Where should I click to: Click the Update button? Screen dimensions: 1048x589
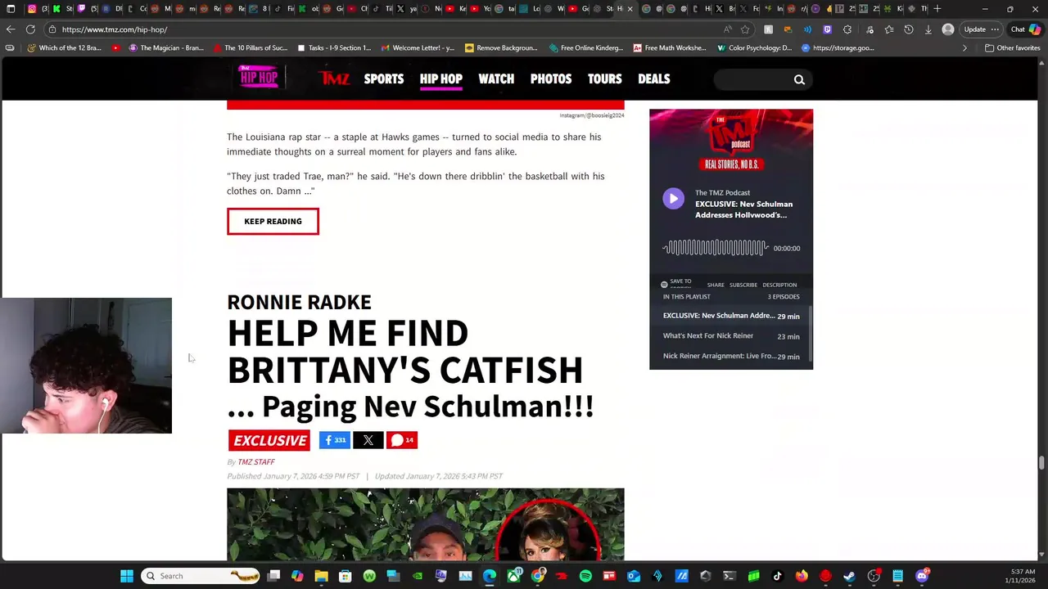(x=981, y=29)
